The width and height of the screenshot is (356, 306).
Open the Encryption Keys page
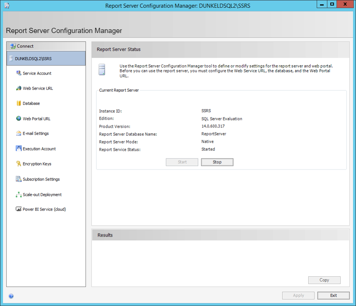[37, 164]
